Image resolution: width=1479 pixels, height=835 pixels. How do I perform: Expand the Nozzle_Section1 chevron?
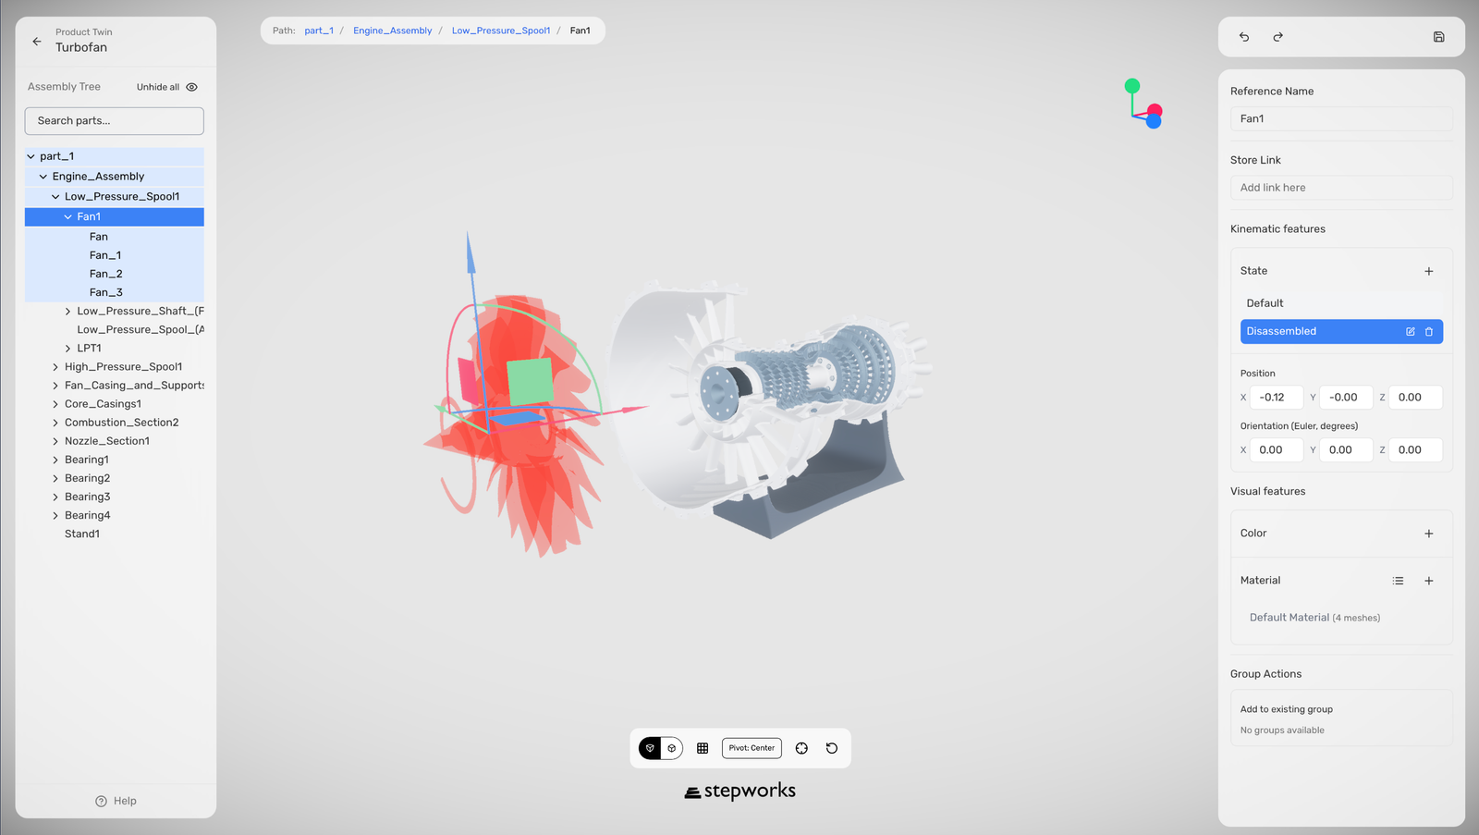[55, 441]
